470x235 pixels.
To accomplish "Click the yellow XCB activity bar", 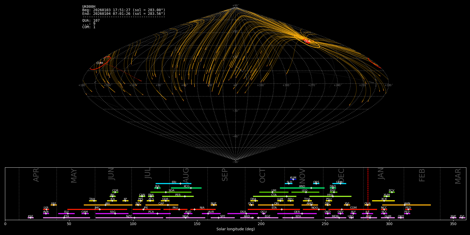I will (x=383, y=201).
